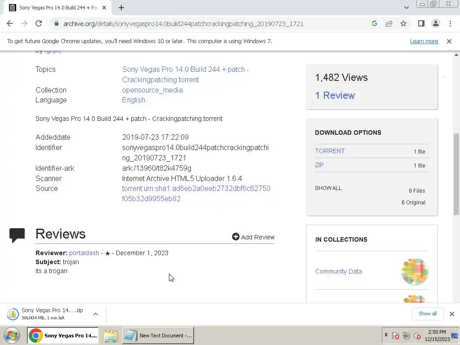The width and height of the screenshot is (460, 345).
Task: Click 8 Files count text
Action: point(417,190)
